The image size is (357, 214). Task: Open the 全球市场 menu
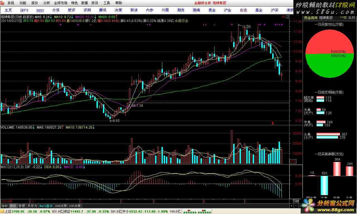click(61, 3)
